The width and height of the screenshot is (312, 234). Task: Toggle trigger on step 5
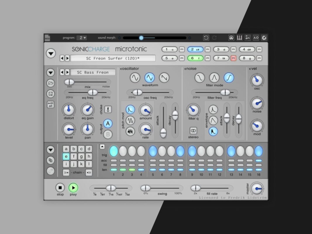point(153,151)
